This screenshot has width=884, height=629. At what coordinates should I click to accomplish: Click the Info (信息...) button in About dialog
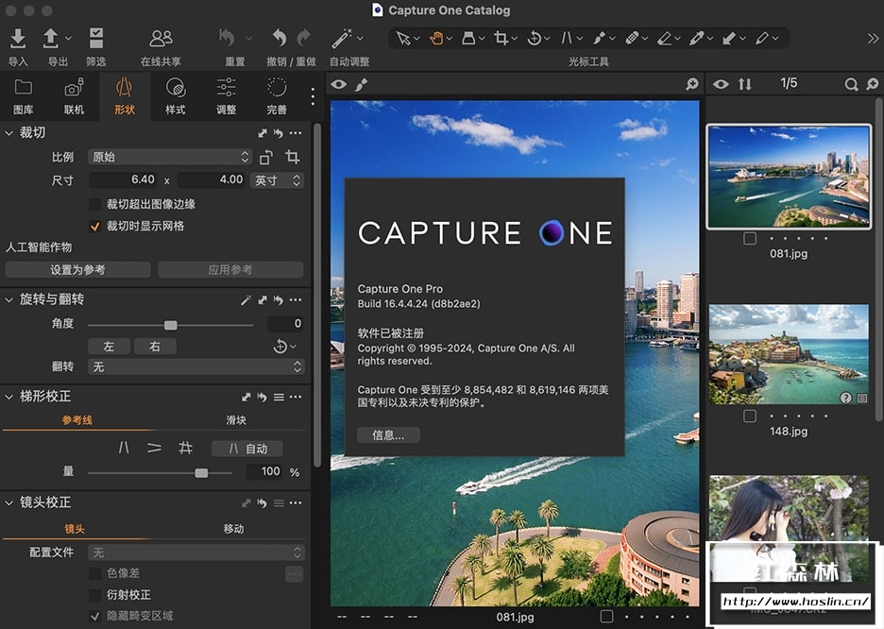tap(388, 435)
